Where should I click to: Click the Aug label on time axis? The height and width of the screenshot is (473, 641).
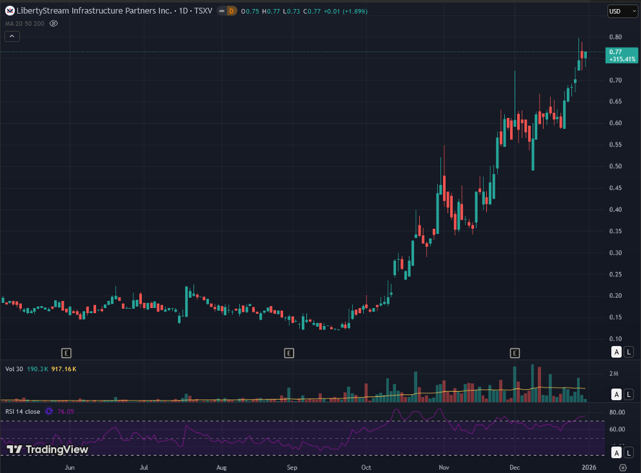click(x=221, y=467)
